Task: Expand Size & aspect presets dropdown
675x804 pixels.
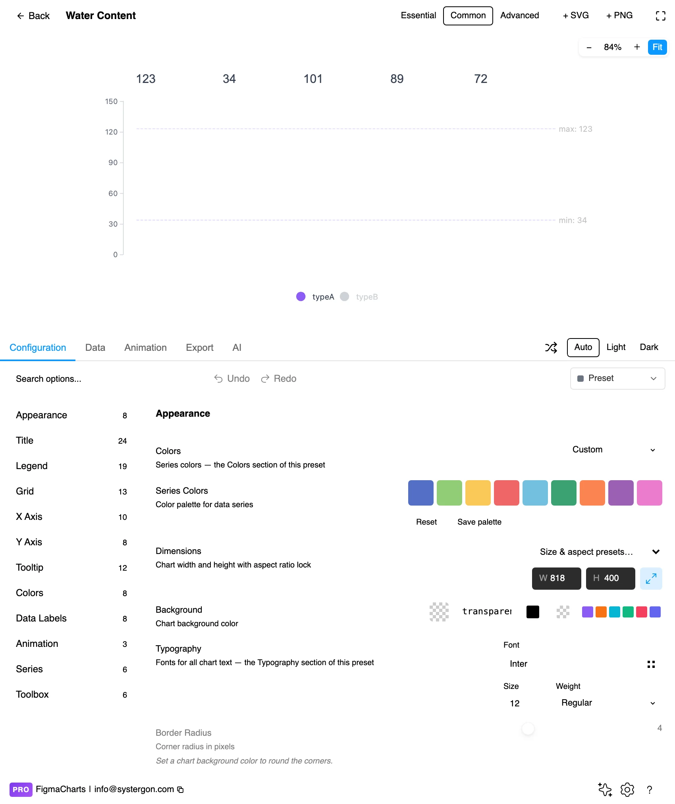Action: coord(600,552)
